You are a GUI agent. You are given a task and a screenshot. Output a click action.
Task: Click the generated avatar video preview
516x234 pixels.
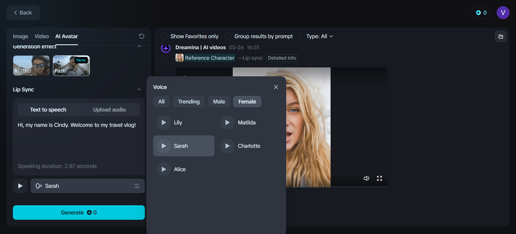pos(281,127)
